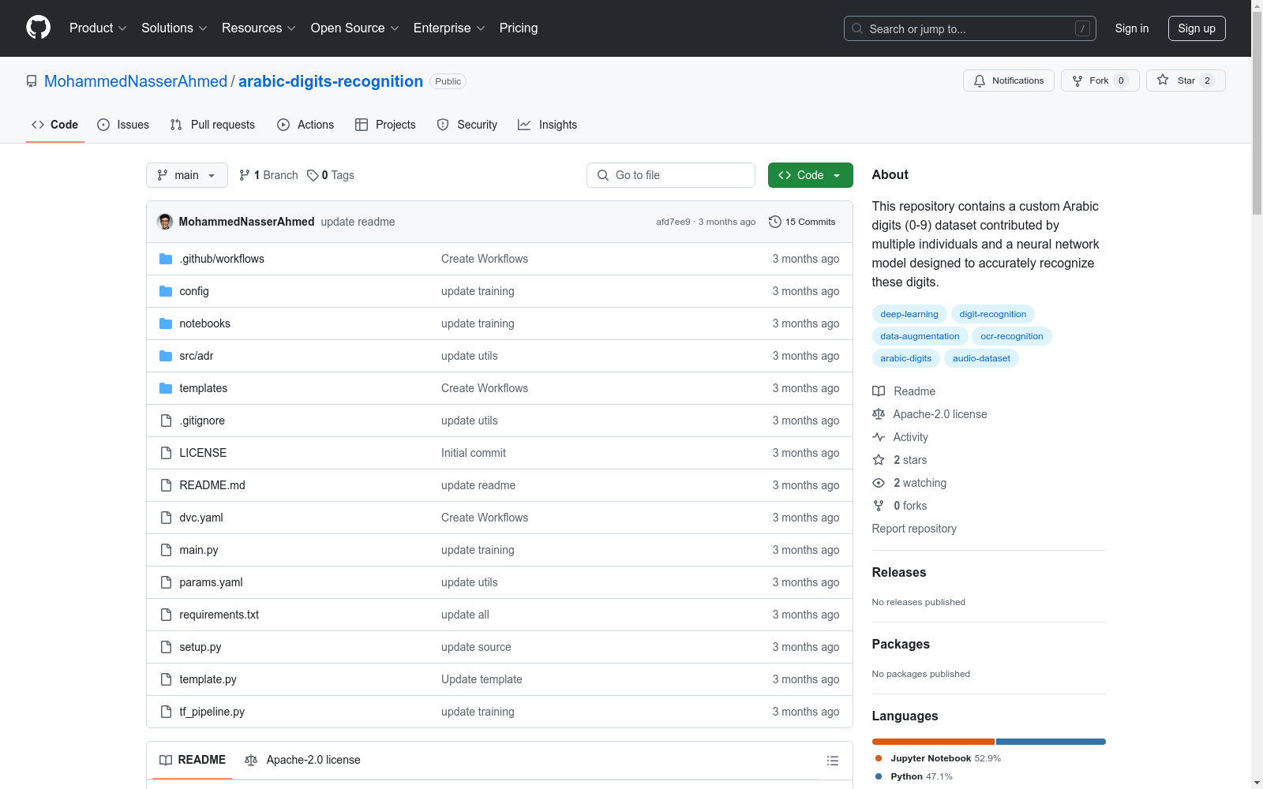Click the Search or jump to field
Viewport: 1263px width, 789px height.
pyautogui.click(x=970, y=28)
